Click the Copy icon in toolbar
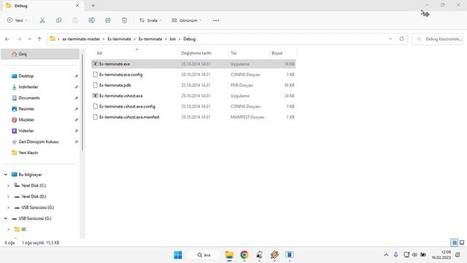Image resolution: width=467 pixels, height=263 pixels. coord(58,20)
